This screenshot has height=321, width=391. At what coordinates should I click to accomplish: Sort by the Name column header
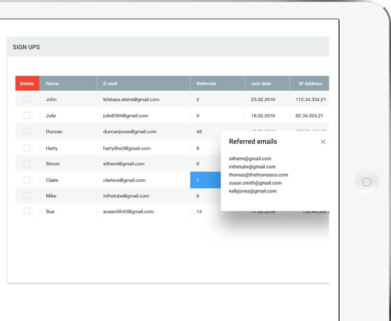coord(52,83)
